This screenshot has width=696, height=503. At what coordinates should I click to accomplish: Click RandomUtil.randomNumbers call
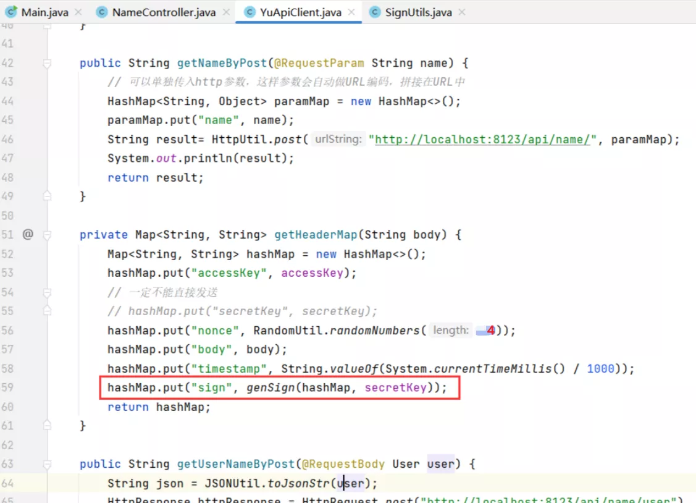(337, 331)
